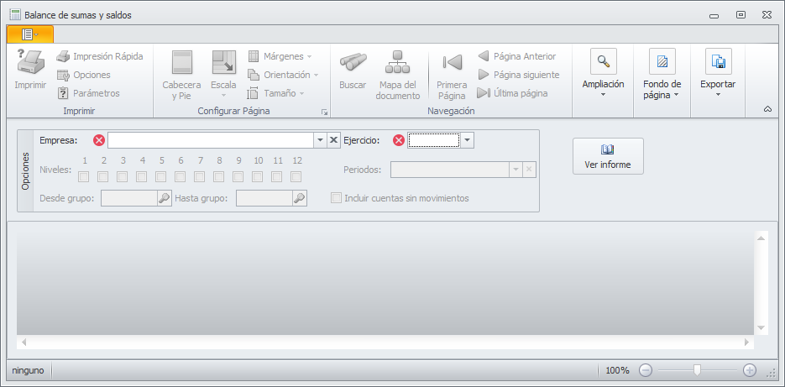
Task: Open the Configurar Página dialog launcher
Action: pos(324,112)
